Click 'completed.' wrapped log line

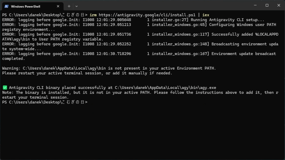(14, 59)
